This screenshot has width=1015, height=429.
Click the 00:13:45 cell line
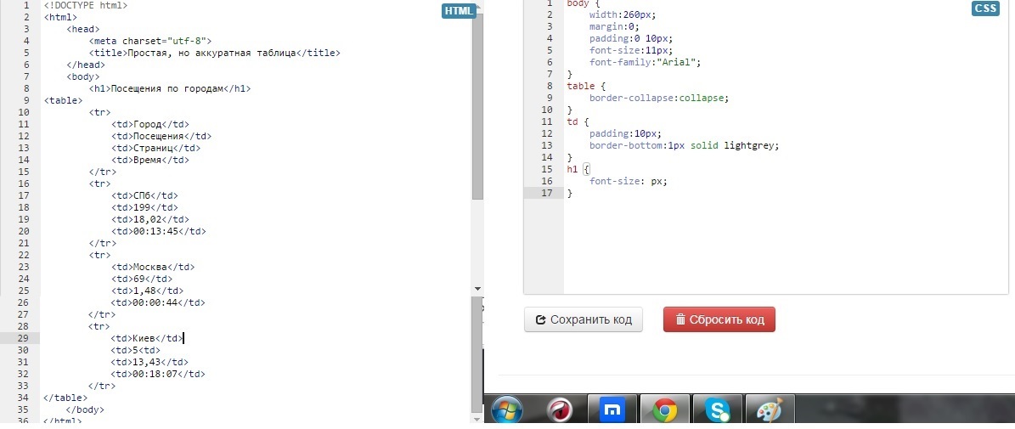tap(159, 231)
